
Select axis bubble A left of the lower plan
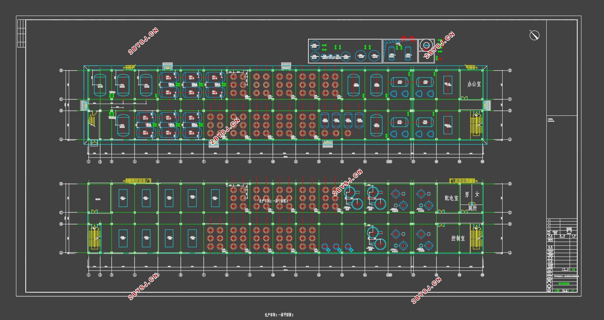(x=61, y=253)
